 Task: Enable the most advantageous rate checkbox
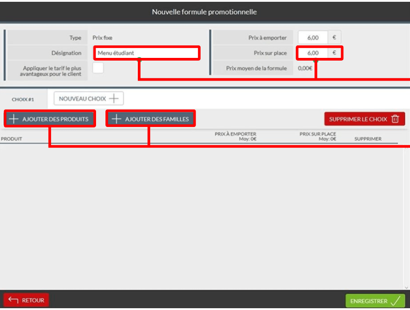[98, 68]
